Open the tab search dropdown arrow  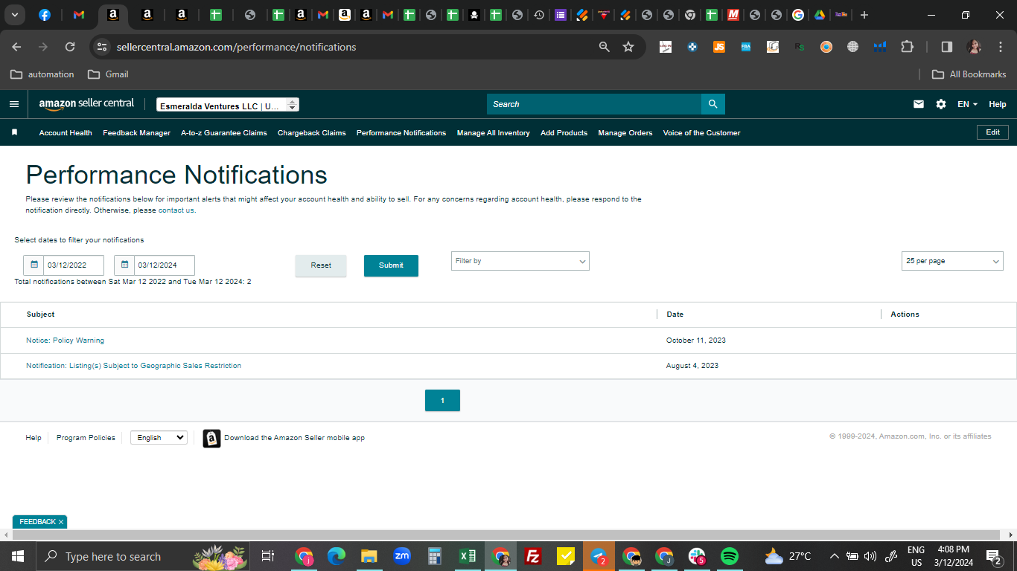coord(14,15)
